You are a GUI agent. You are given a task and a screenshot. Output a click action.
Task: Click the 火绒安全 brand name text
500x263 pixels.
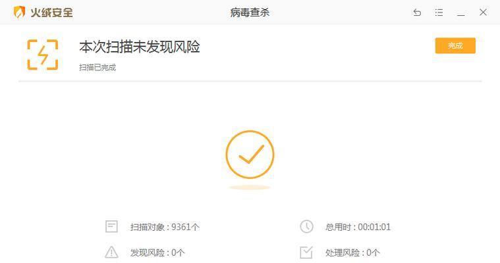[x=51, y=12]
